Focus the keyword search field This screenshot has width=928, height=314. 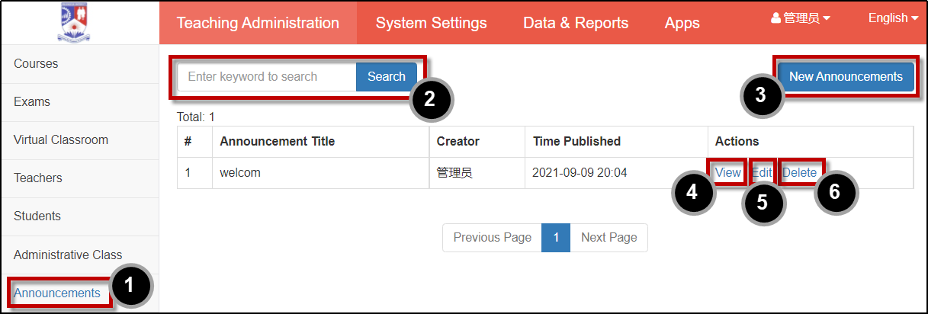click(267, 76)
